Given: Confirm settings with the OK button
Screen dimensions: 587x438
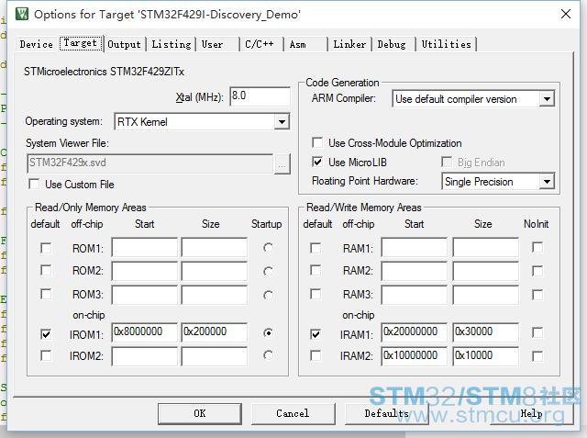Looking at the screenshot, I should [x=200, y=413].
